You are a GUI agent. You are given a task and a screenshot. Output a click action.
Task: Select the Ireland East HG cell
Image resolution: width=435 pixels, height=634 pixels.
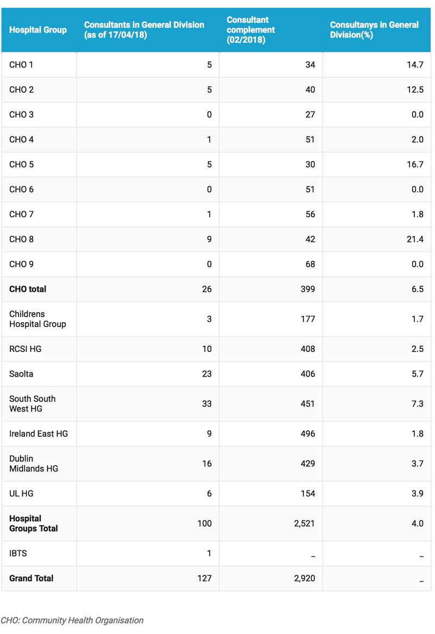click(x=39, y=434)
